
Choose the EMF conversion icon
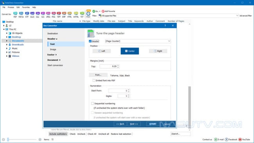click(x=64, y=14)
